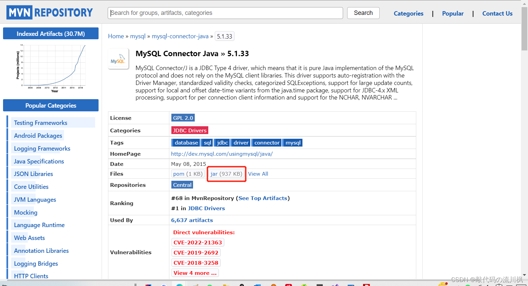528x286 pixels.
Task: Click the Search button
Action: [x=363, y=13]
